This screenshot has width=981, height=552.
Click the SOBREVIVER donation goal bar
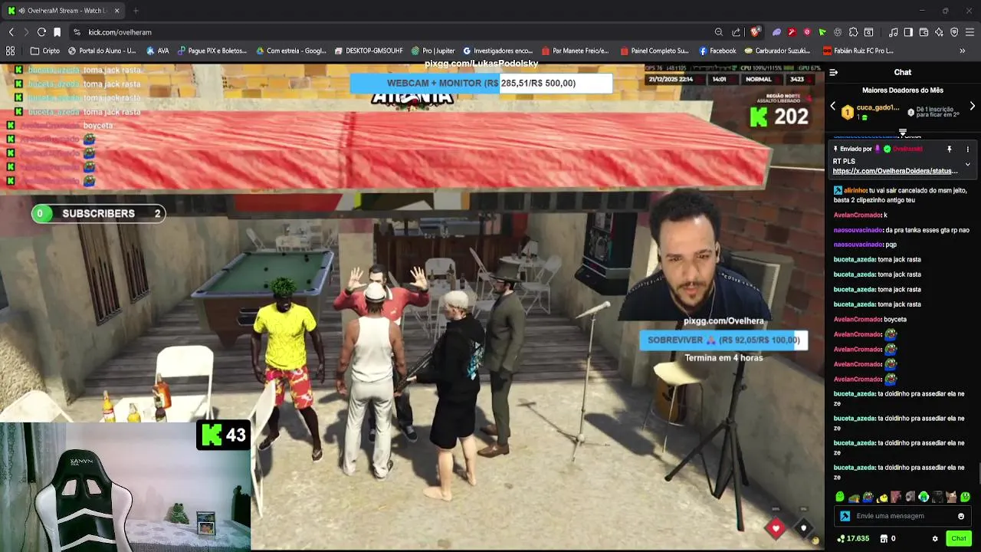723,340
